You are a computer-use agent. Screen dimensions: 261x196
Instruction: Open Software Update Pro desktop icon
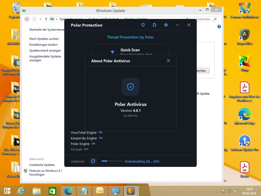coord(244,143)
